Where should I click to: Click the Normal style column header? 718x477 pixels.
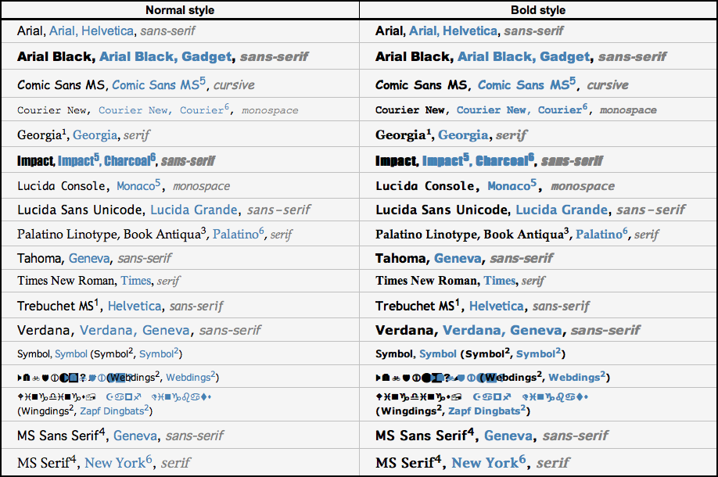click(x=180, y=10)
